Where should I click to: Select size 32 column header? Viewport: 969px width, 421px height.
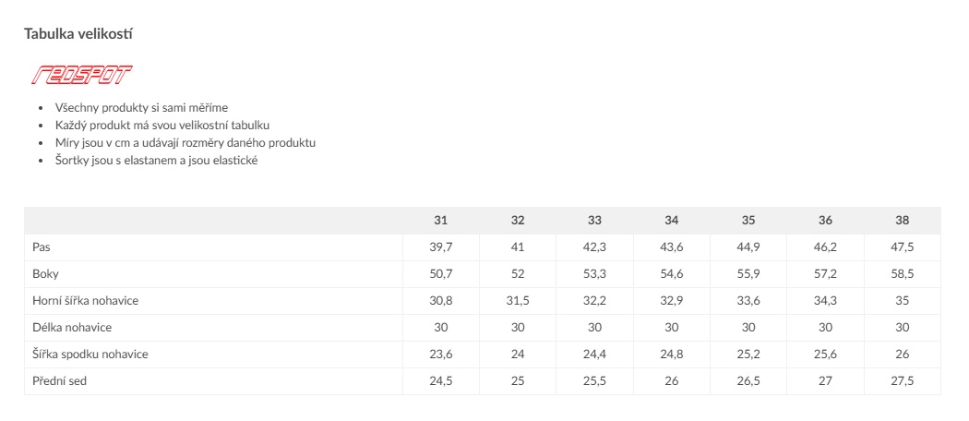click(x=518, y=221)
